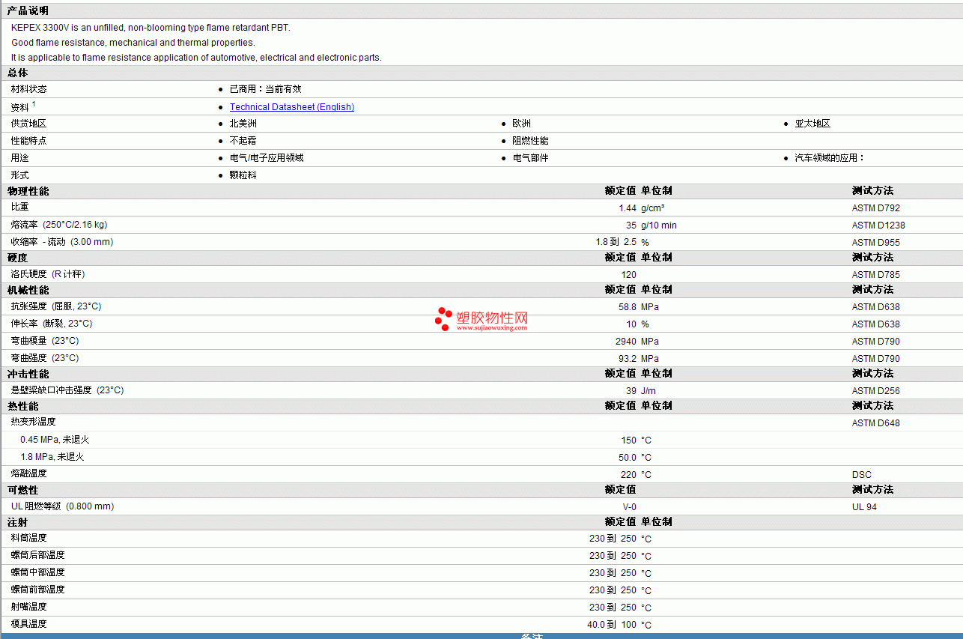963x639 pixels.
Task: Click ASTM D1238 test method
Action: click(878, 225)
